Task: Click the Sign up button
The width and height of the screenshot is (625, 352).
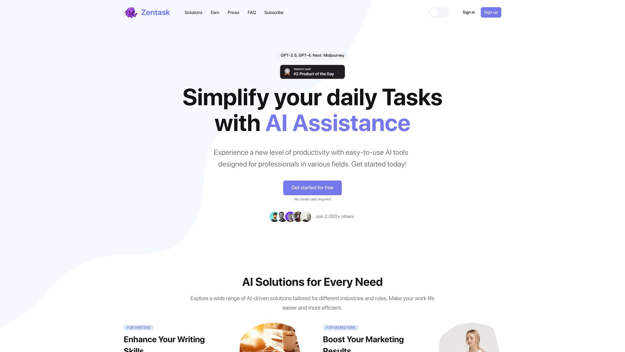Action: pyautogui.click(x=491, y=12)
